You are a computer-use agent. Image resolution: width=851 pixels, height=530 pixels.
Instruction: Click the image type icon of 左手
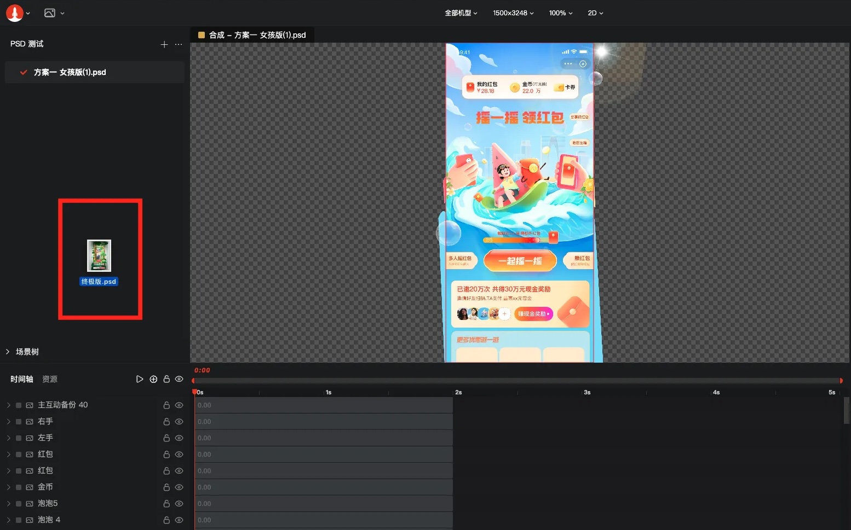[30, 438]
